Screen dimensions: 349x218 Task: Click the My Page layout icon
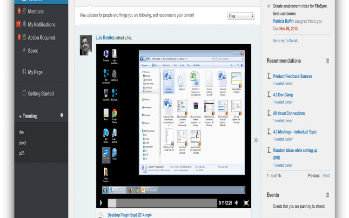[24, 72]
